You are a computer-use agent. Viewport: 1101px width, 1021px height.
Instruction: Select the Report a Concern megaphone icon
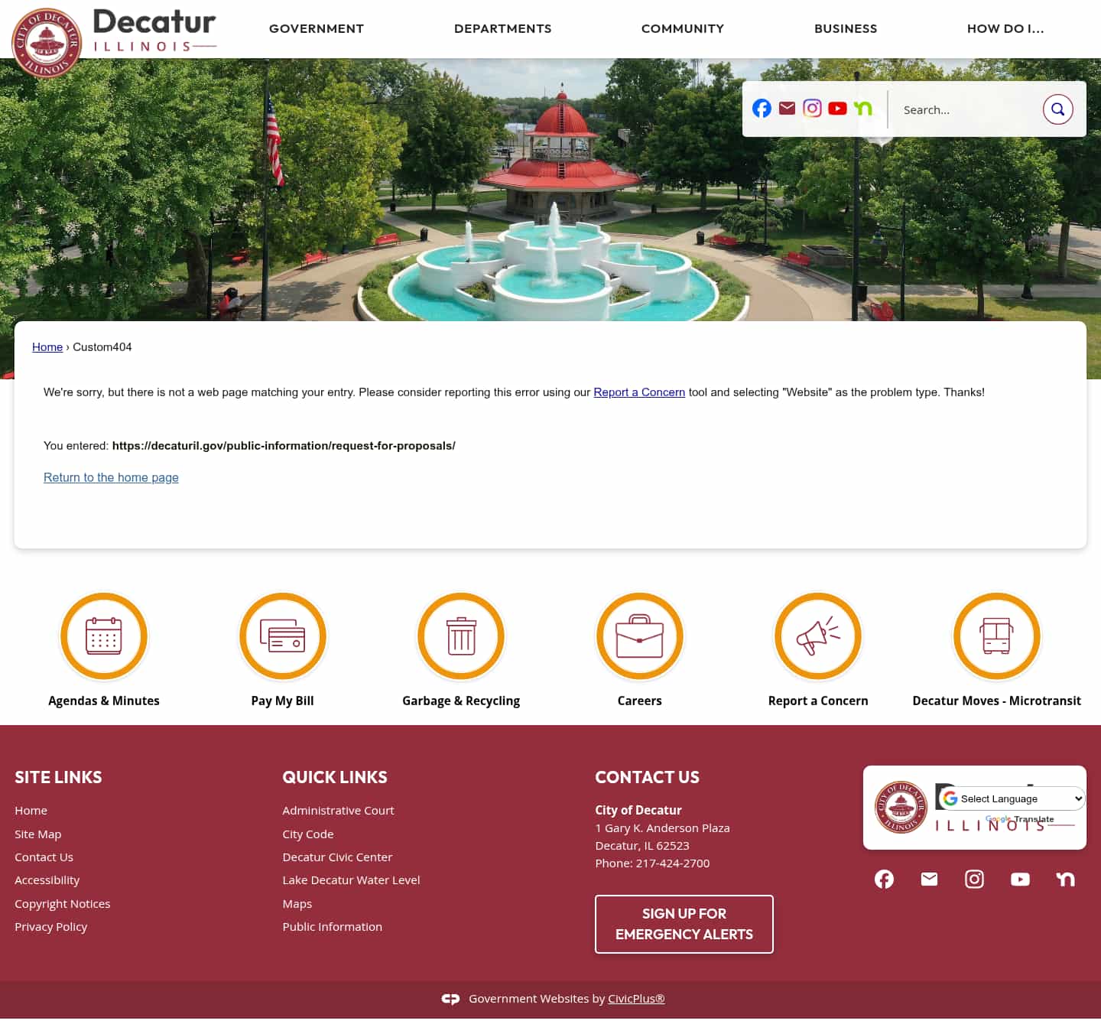817,636
